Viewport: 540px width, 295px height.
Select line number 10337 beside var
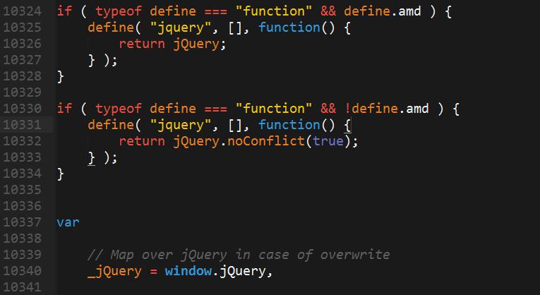[23, 222]
